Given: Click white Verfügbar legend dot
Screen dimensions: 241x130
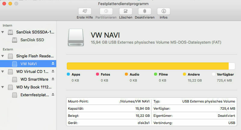Looking at the screenshot, I should click(214, 74).
